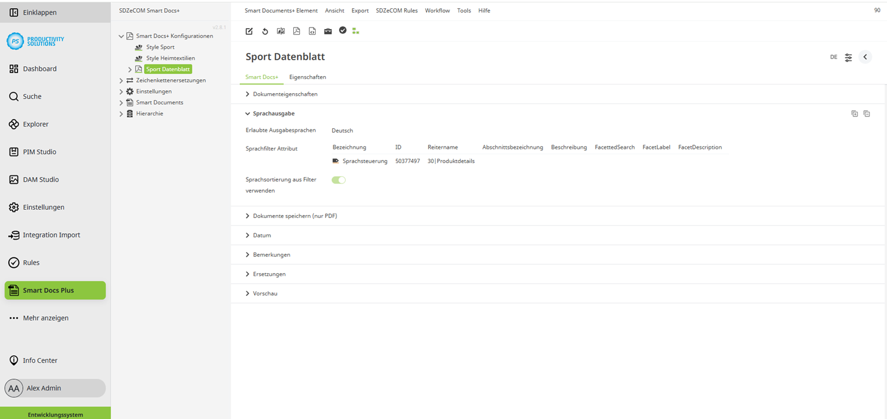Open the code file icon in the toolbar
887x419 pixels.
(x=312, y=31)
